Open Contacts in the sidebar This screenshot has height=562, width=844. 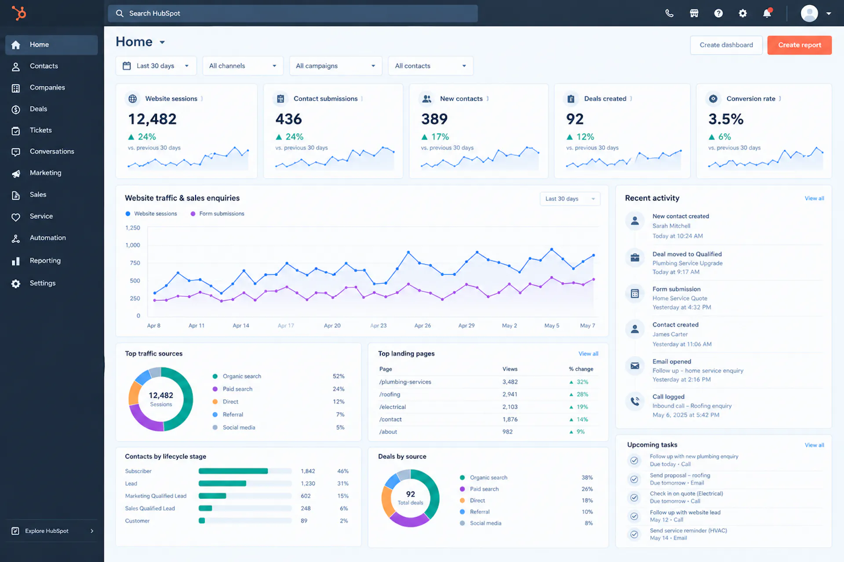click(51, 66)
